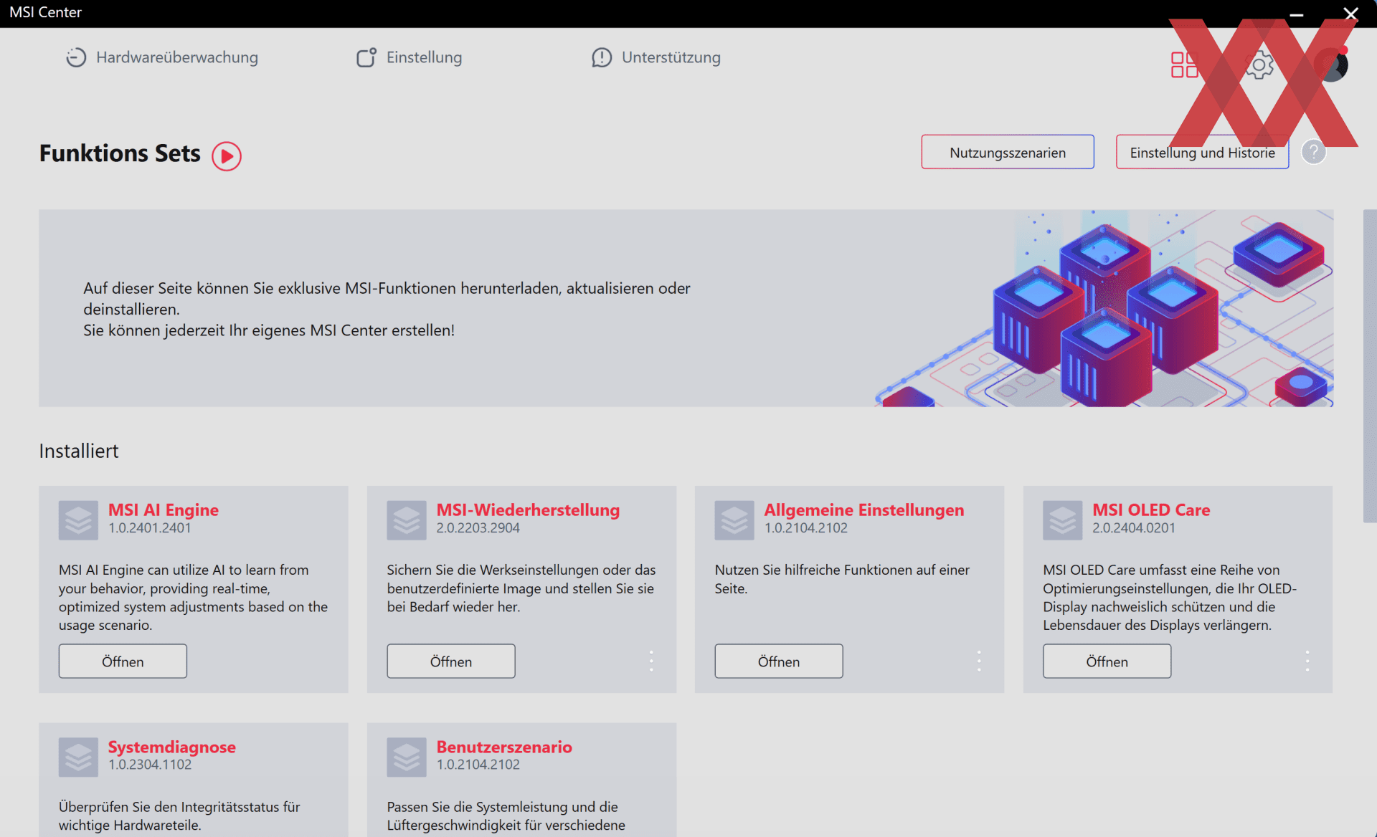Close the MSI Center window
Image resolution: width=1377 pixels, height=837 pixels.
point(1351,14)
